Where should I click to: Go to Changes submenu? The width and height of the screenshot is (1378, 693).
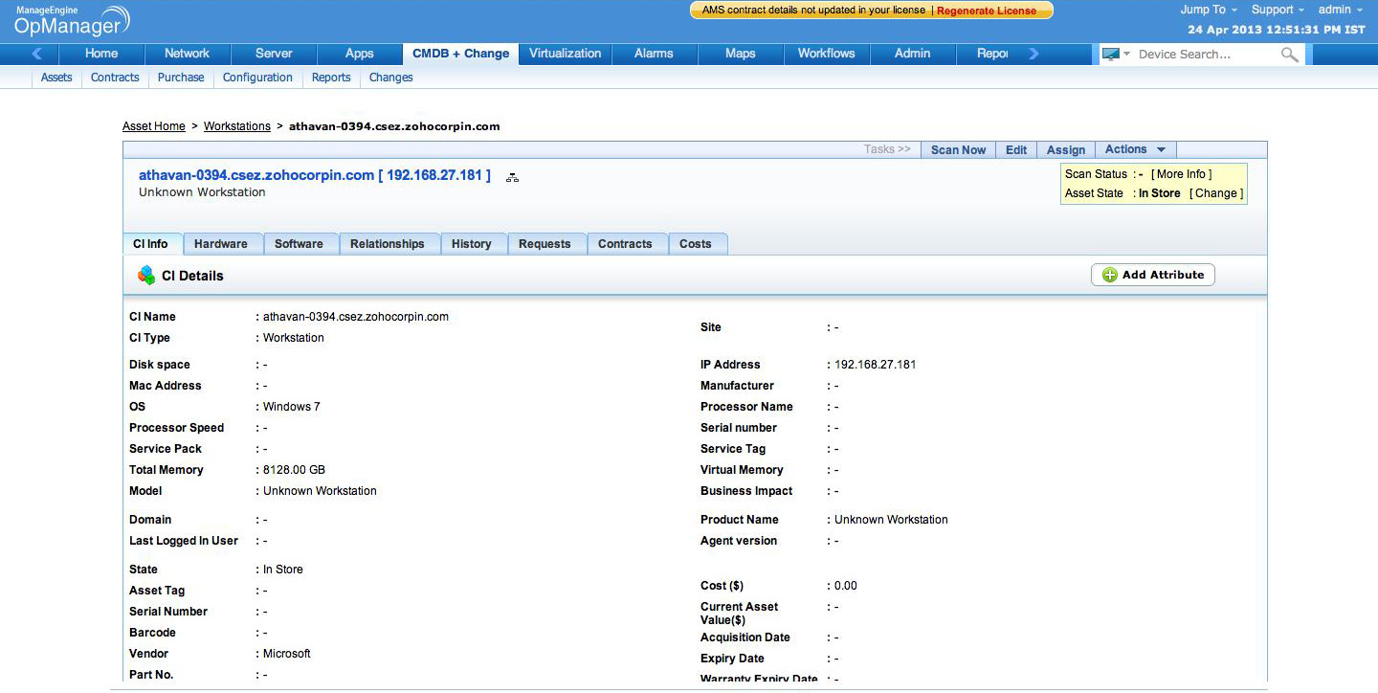click(x=390, y=78)
